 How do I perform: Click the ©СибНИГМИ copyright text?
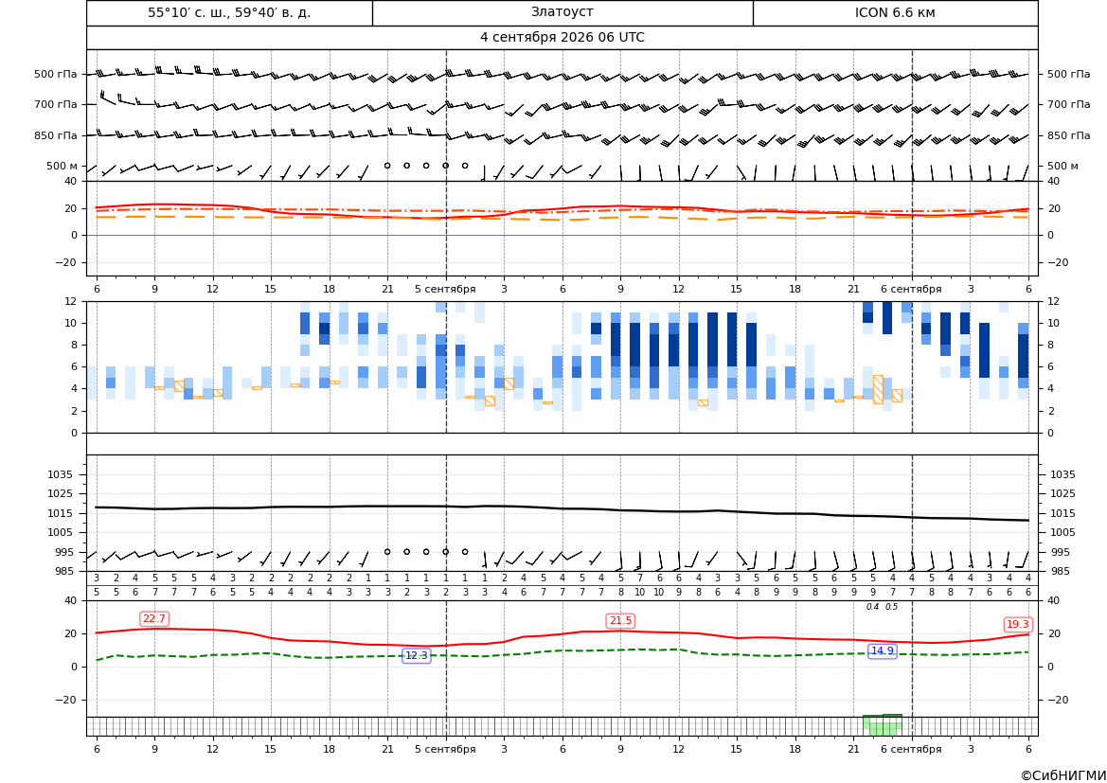point(1063,775)
